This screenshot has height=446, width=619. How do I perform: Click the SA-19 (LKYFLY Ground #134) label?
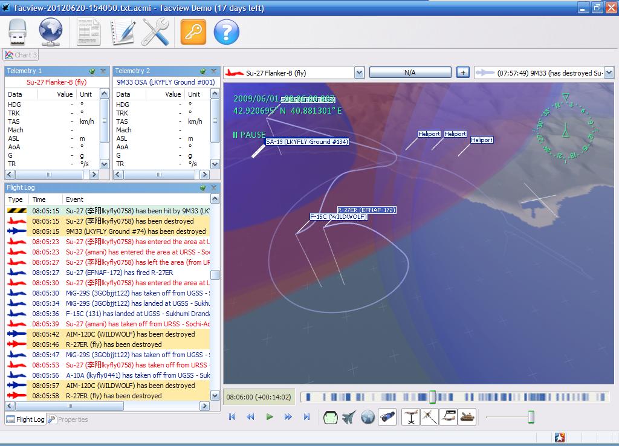click(307, 141)
